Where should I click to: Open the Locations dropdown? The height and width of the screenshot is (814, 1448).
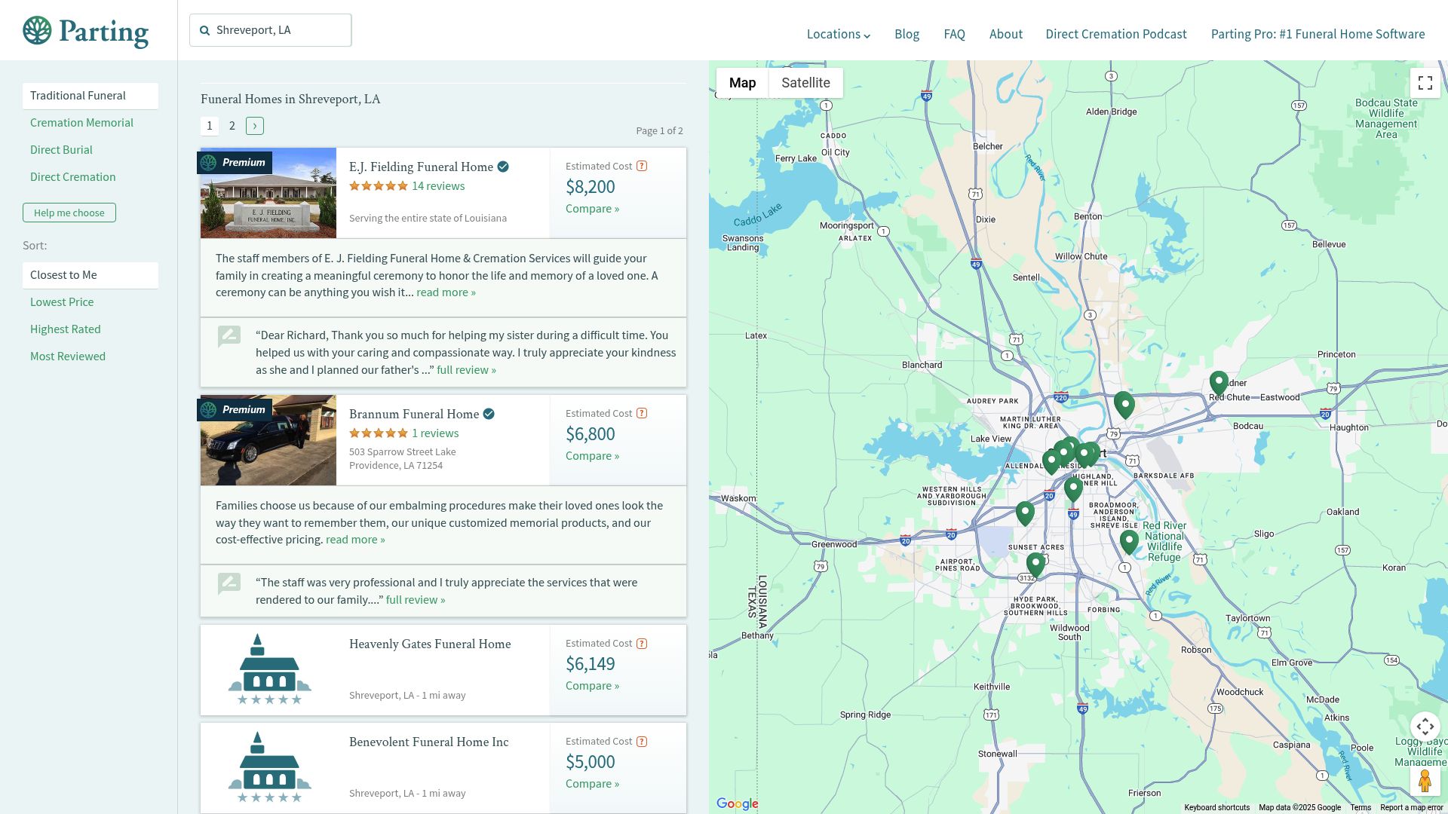(837, 34)
